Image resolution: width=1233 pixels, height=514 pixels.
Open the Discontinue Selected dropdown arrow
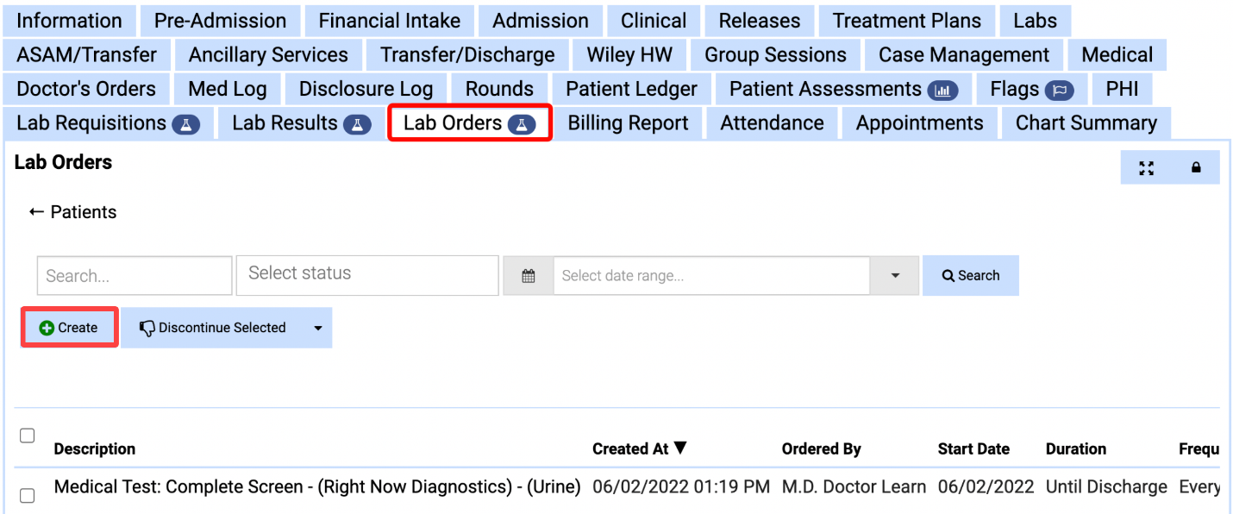[x=317, y=328]
